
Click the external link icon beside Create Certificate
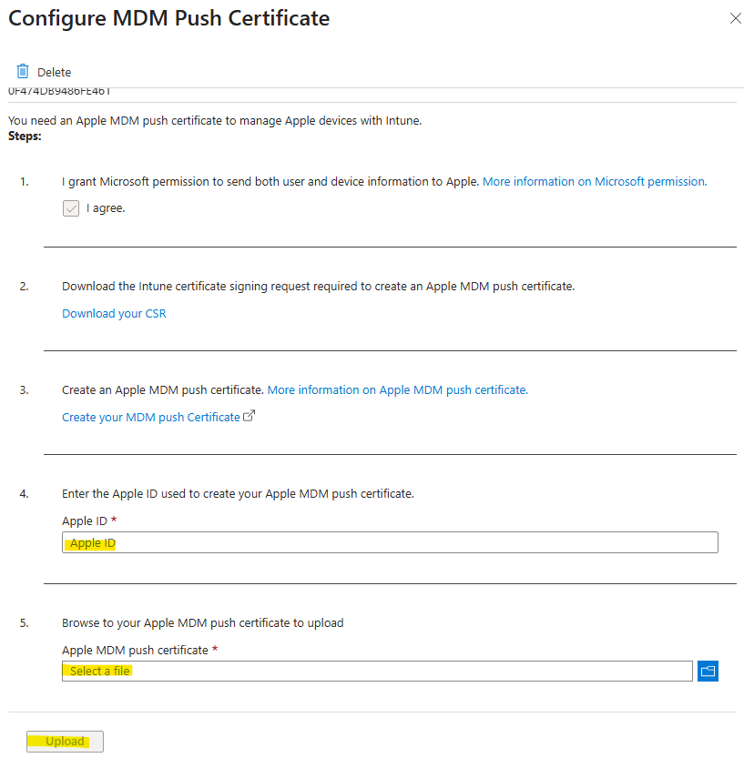pos(249,416)
